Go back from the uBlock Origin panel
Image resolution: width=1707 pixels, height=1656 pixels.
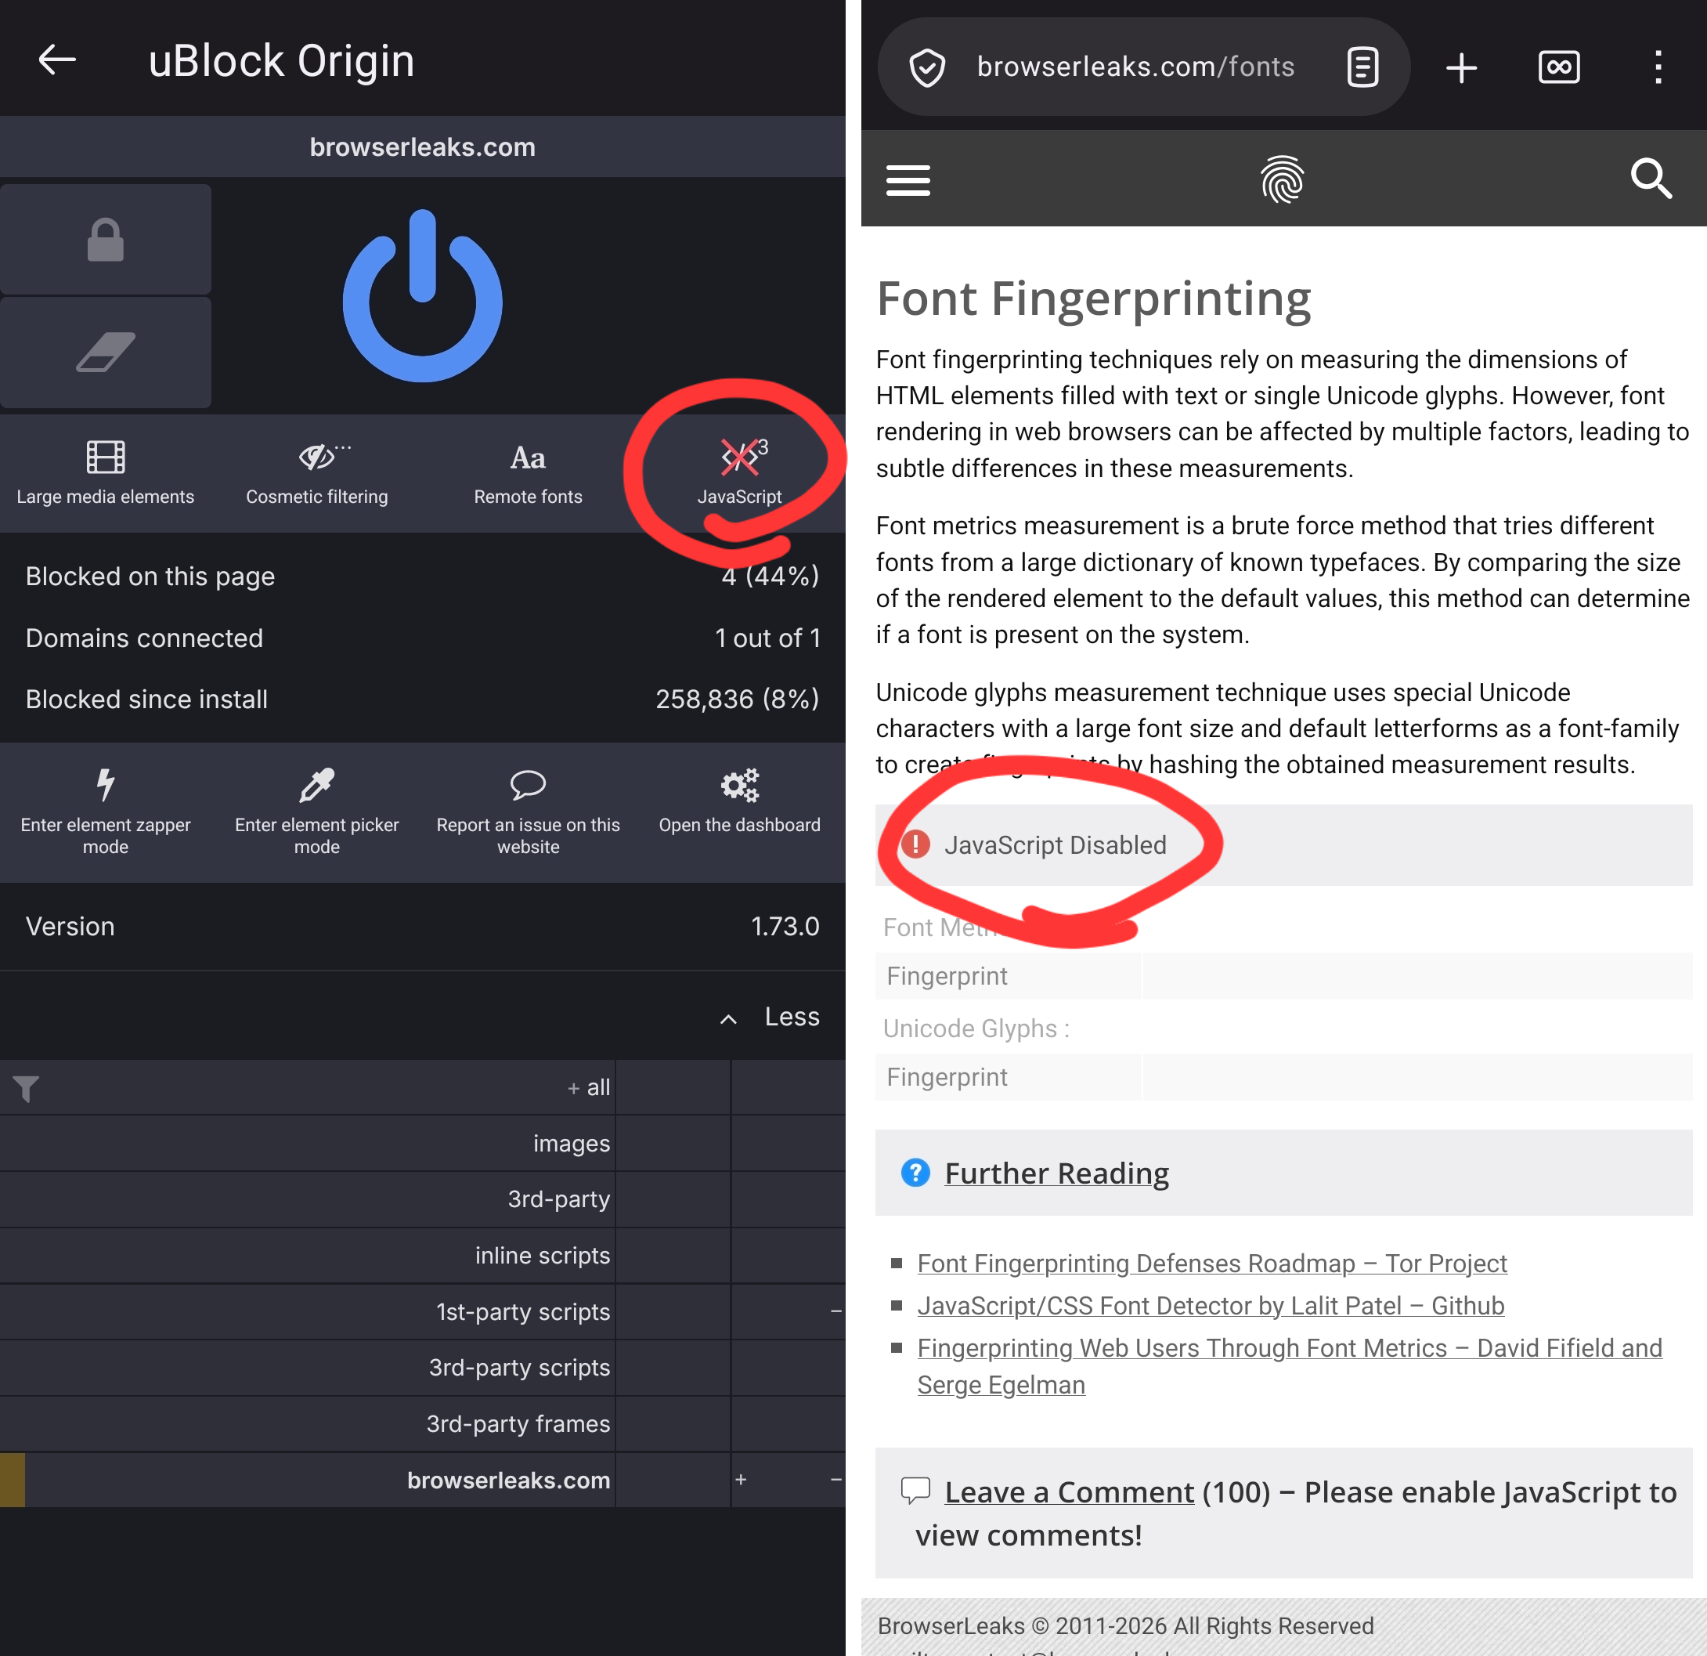point(57,60)
